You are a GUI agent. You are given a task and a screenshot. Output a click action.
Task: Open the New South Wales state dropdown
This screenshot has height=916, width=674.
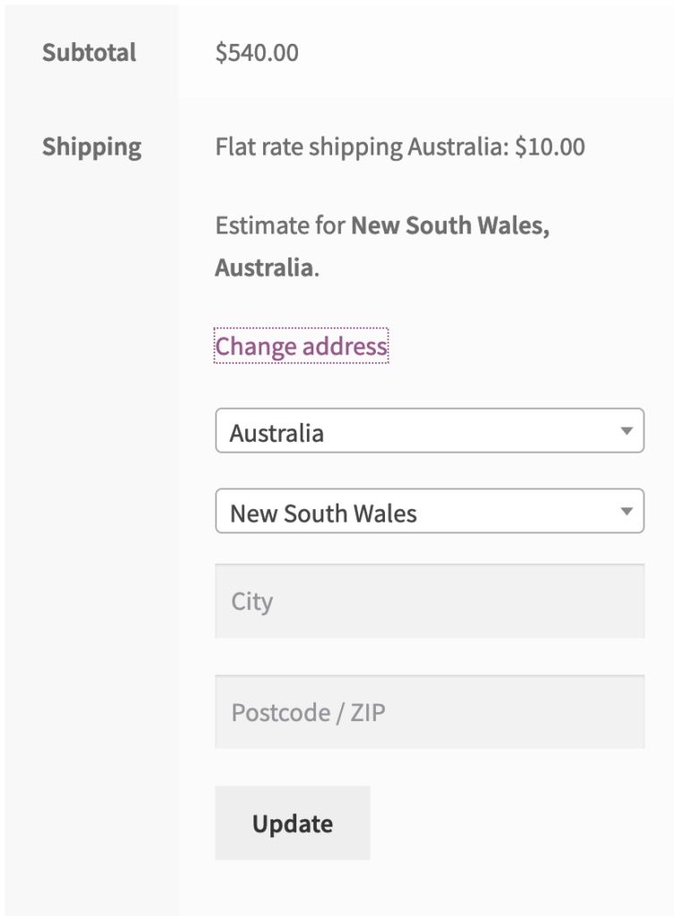pos(430,511)
